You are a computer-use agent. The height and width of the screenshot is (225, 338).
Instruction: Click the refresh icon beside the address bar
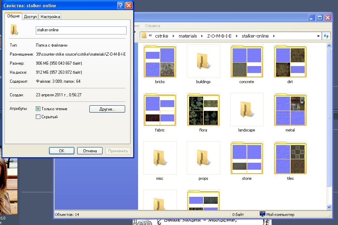[326, 36]
